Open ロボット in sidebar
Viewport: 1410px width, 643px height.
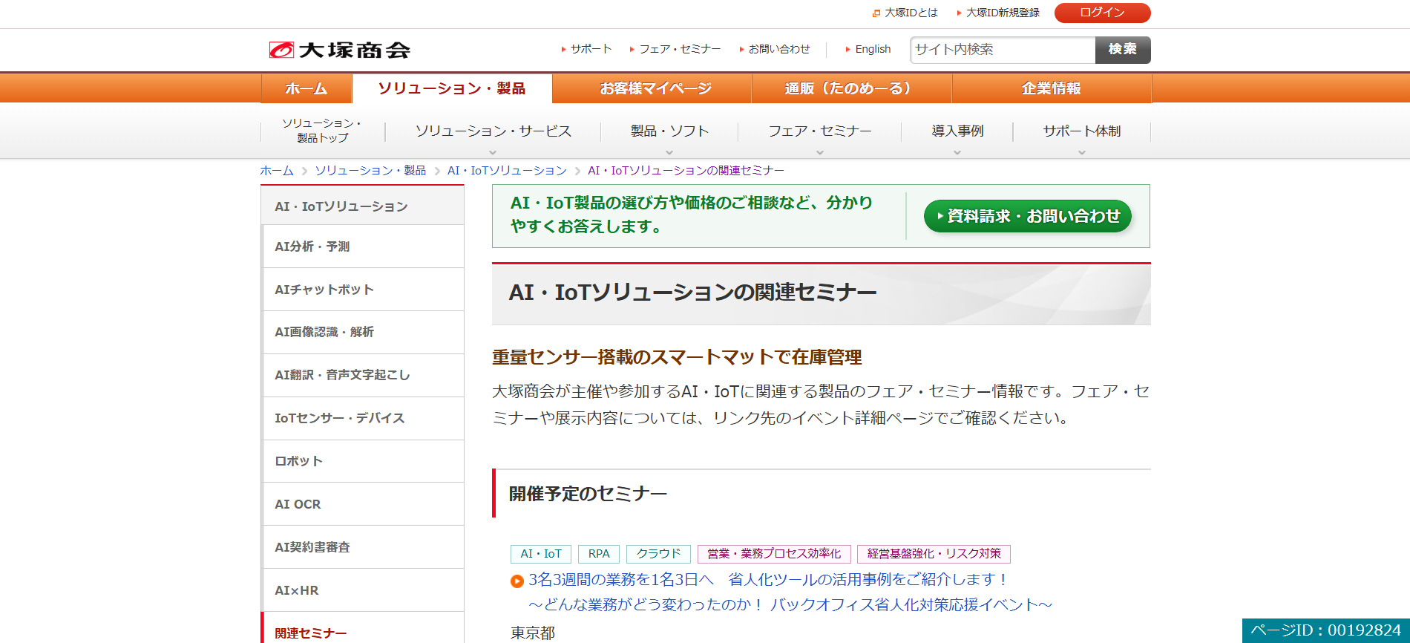click(363, 461)
